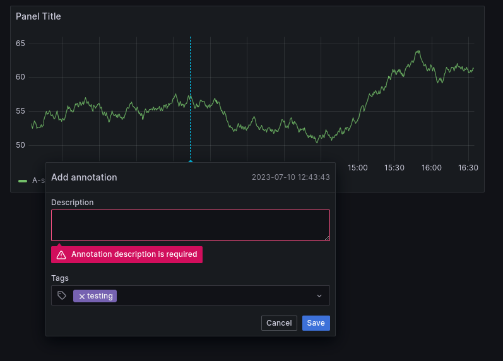
Task: Click the Add annotation heading
Action: (84, 177)
